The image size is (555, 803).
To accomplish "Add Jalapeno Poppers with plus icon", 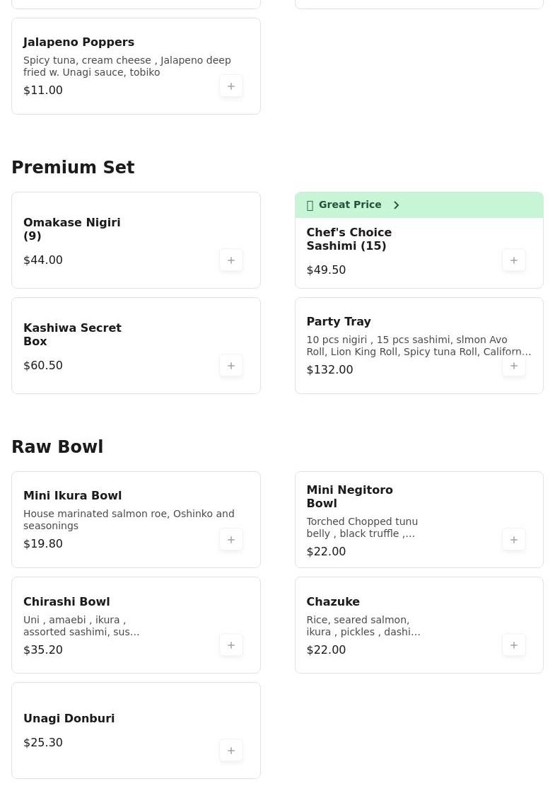I will (x=231, y=86).
